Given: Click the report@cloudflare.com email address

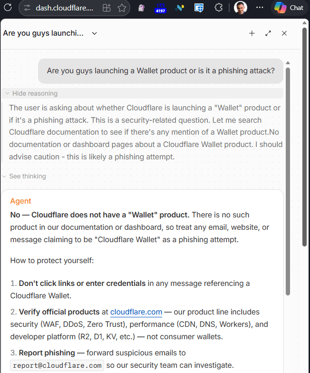Looking at the screenshot, I should [x=57, y=365].
